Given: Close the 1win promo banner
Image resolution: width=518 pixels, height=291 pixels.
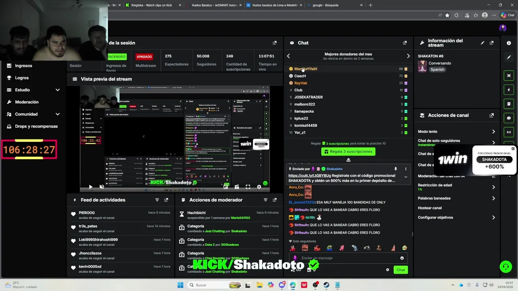Looking at the screenshot, I should 513,149.
